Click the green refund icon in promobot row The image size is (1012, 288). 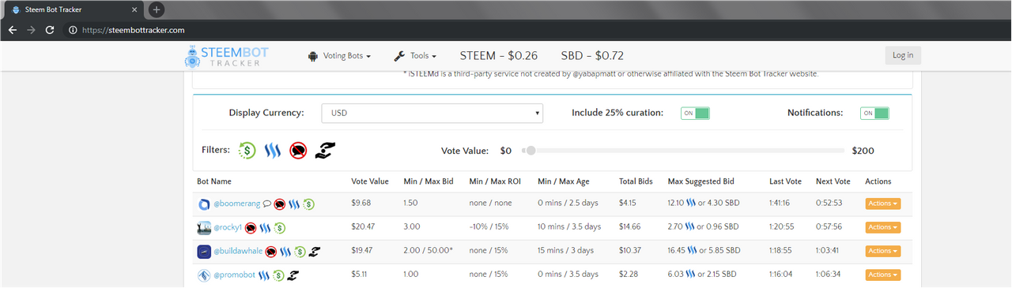point(278,275)
